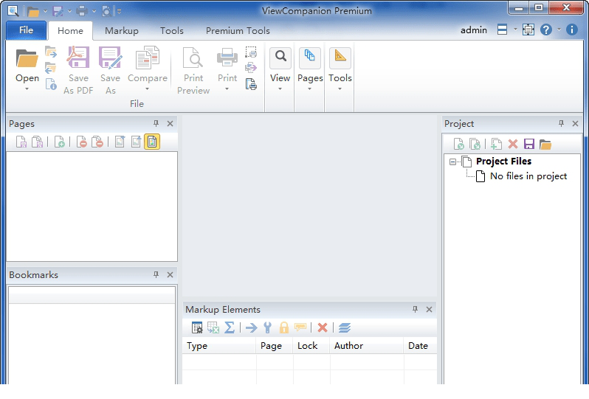This screenshot has width=589, height=399.
Task: Click the large Open folder icon
Action: pyautogui.click(x=27, y=58)
